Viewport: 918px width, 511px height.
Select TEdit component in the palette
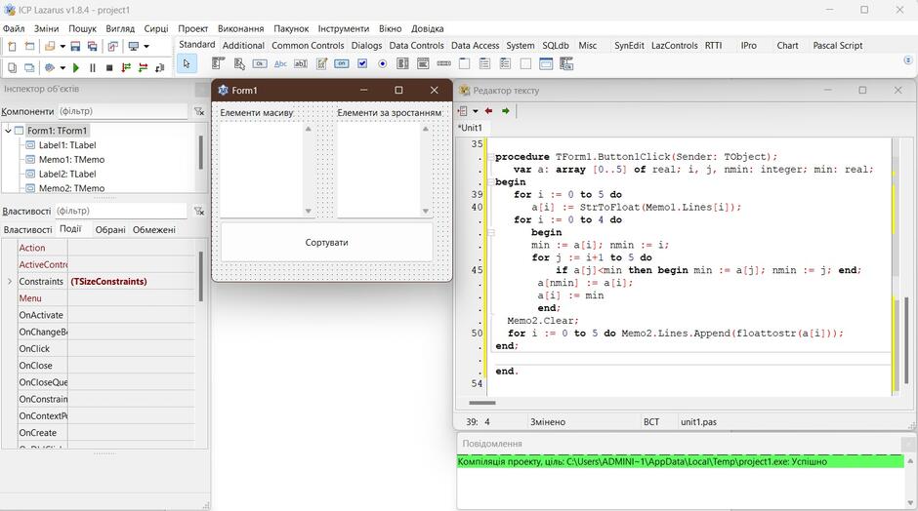(x=301, y=63)
